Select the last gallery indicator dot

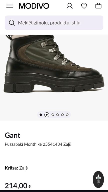tap(67, 115)
